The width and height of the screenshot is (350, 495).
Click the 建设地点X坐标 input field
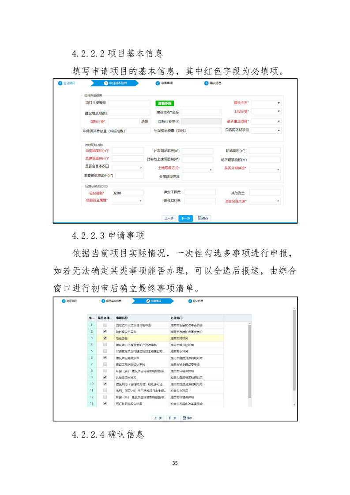(x=129, y=112)
